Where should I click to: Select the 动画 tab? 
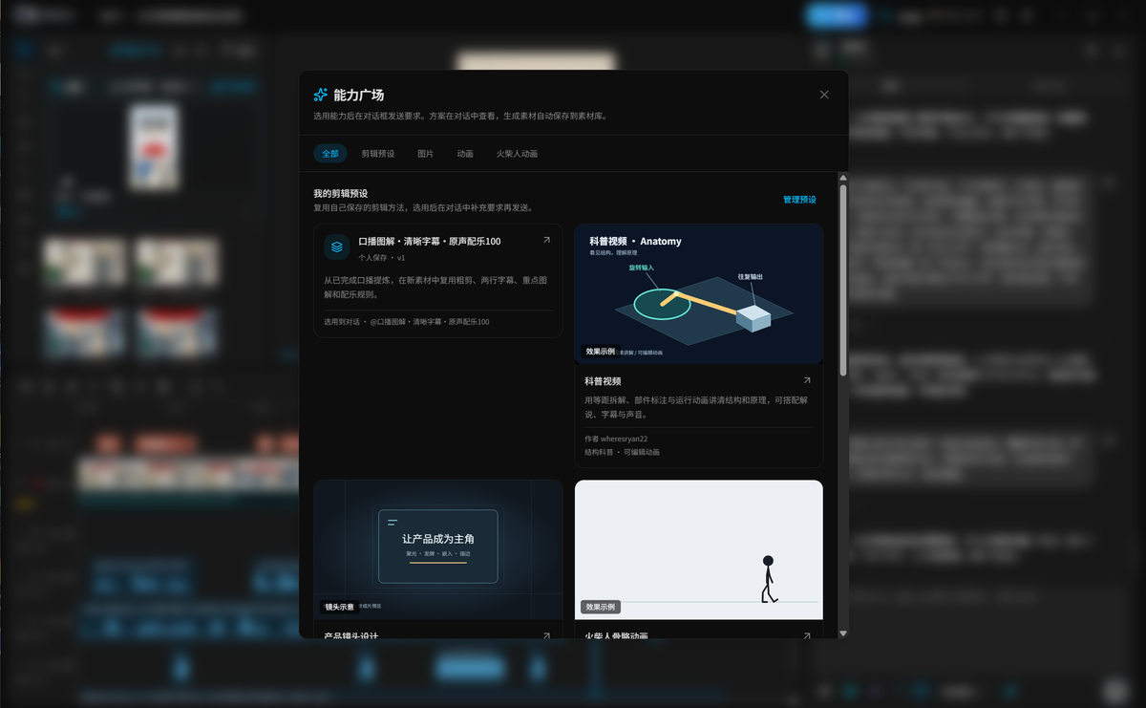(465, 153)
